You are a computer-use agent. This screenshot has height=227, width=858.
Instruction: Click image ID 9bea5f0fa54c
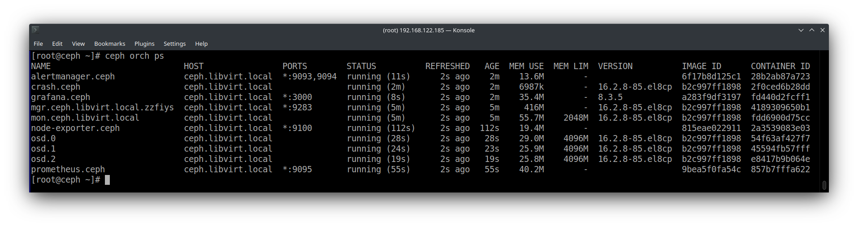click(x=711, y=170)
